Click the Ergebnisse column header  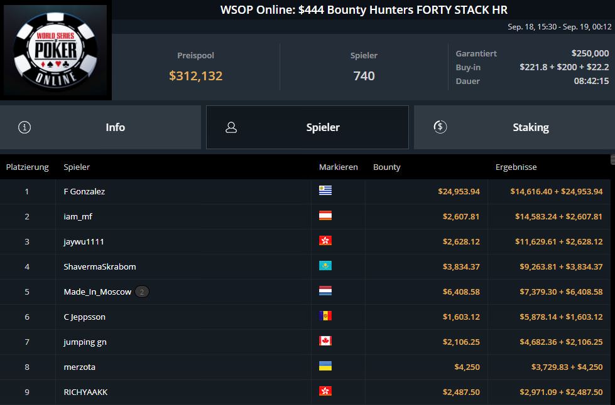516,167
